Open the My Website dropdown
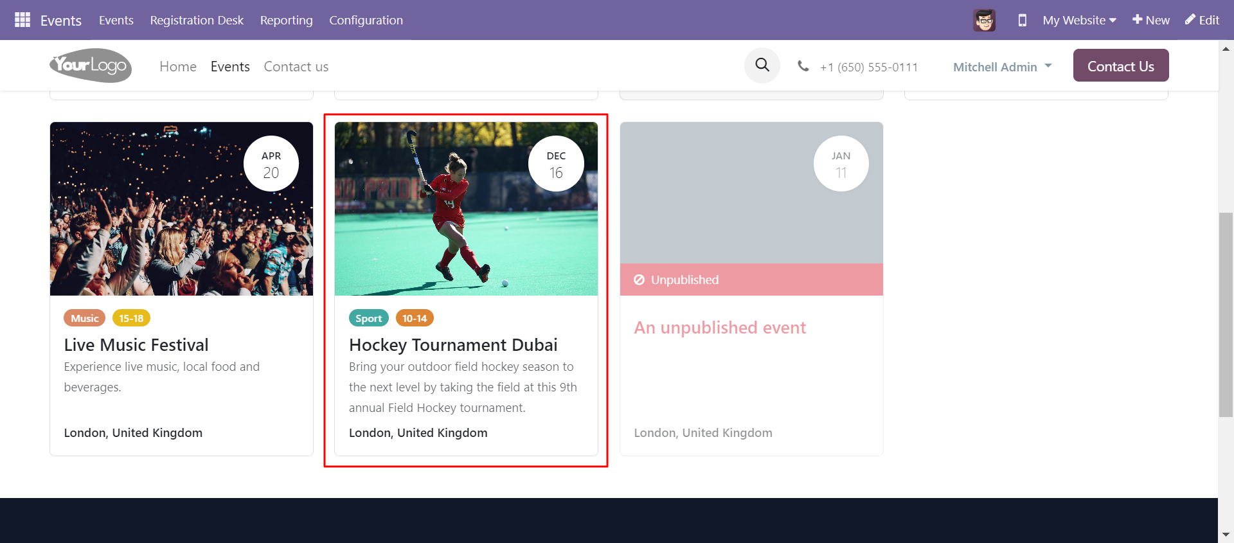This screenshot has width=1234, height=543. coord(1079,20)
